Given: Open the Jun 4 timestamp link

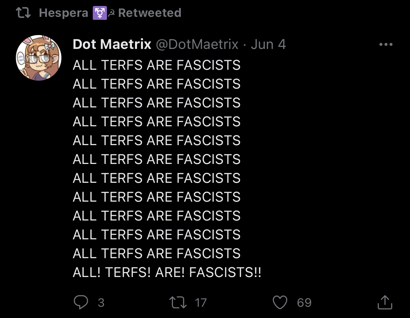Looking at the screenshot, I should pos(268,44).
